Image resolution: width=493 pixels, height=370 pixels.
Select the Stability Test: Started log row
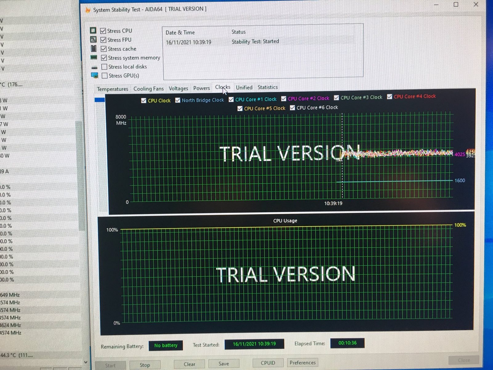click(x=255, y=41)
